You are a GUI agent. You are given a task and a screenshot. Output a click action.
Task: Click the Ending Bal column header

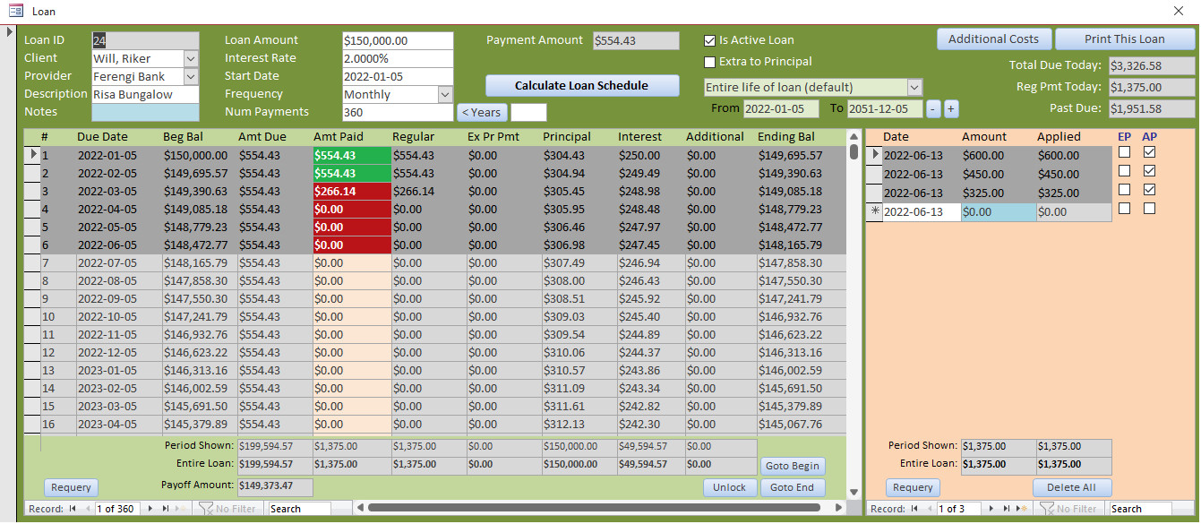[x=786, y=137]
